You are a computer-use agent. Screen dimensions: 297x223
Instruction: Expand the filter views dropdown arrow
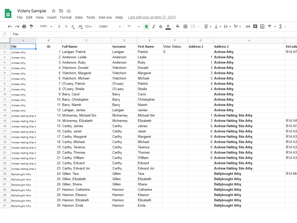pyautogui.click(x=275, y=27)
